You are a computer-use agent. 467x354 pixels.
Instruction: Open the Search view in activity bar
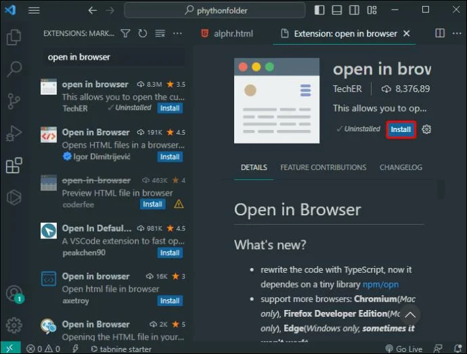pos(14,69)
